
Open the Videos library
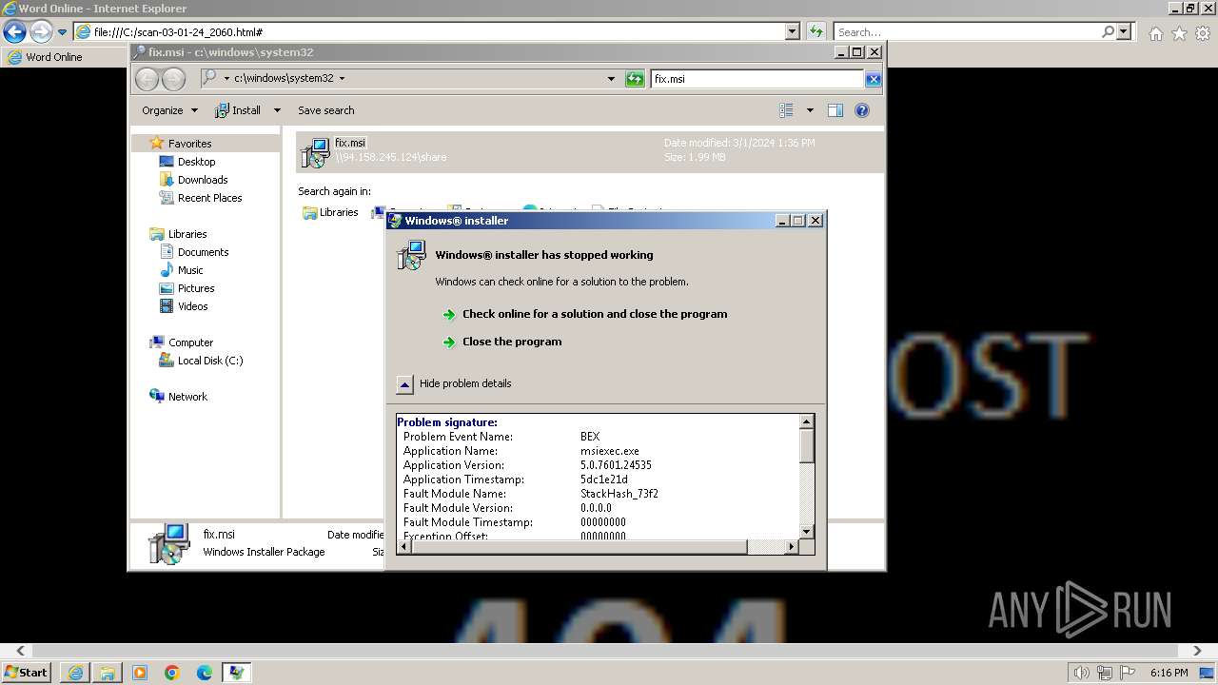point(192,306)
